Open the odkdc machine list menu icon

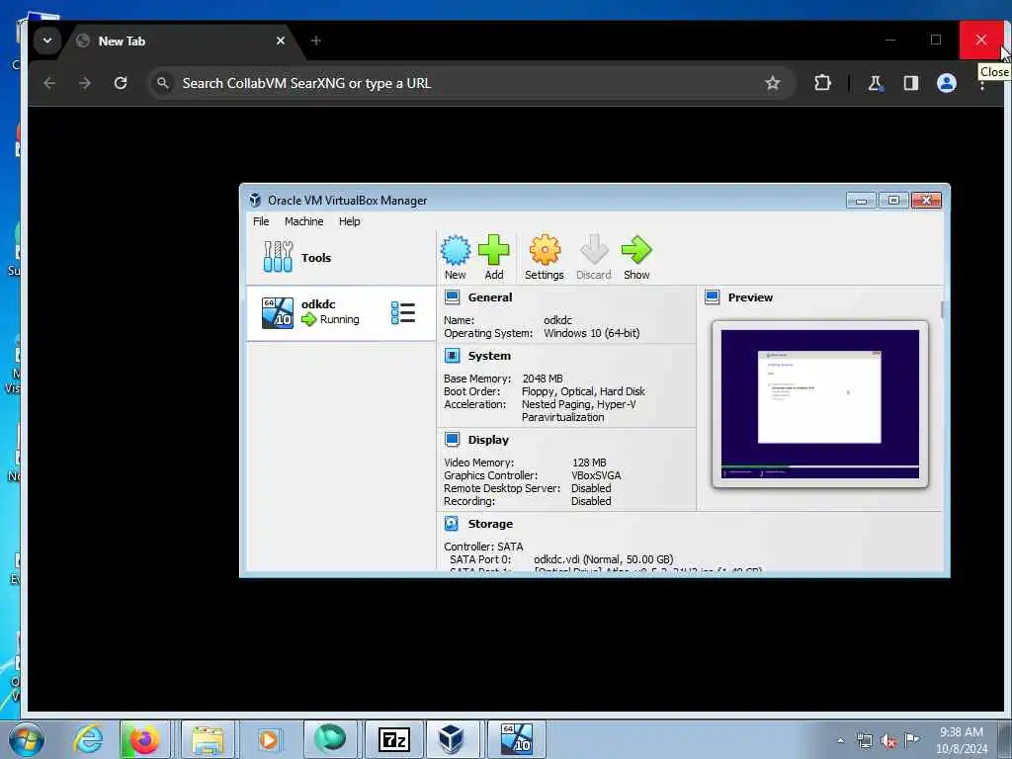point(403,313)
